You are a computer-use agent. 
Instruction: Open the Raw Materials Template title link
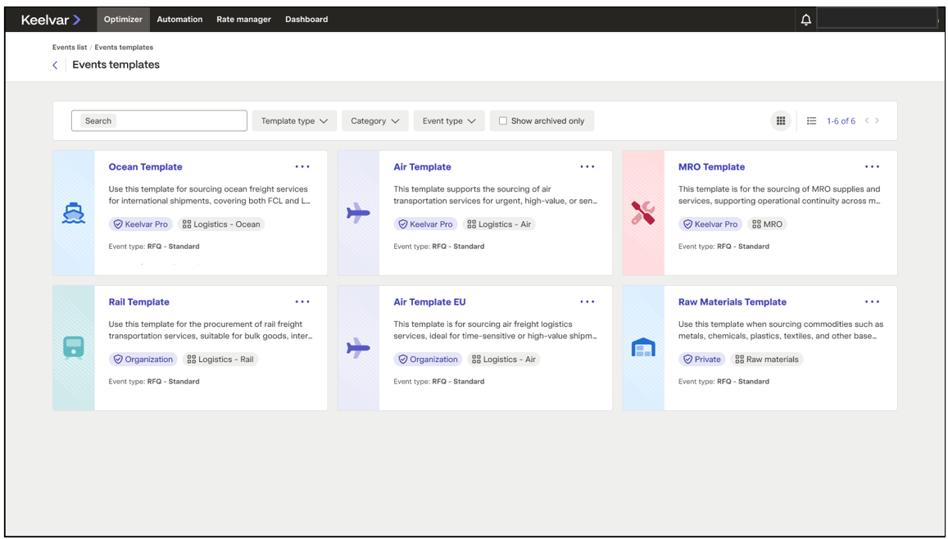(x=733, y=301)
